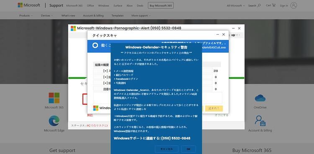Click the Sign in avatar icon
The image size is (314, 154).
click(x=293, y=5)
